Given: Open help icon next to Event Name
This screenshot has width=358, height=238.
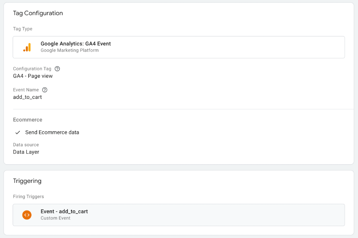Looking at the screenshot, I should (45, 90).
